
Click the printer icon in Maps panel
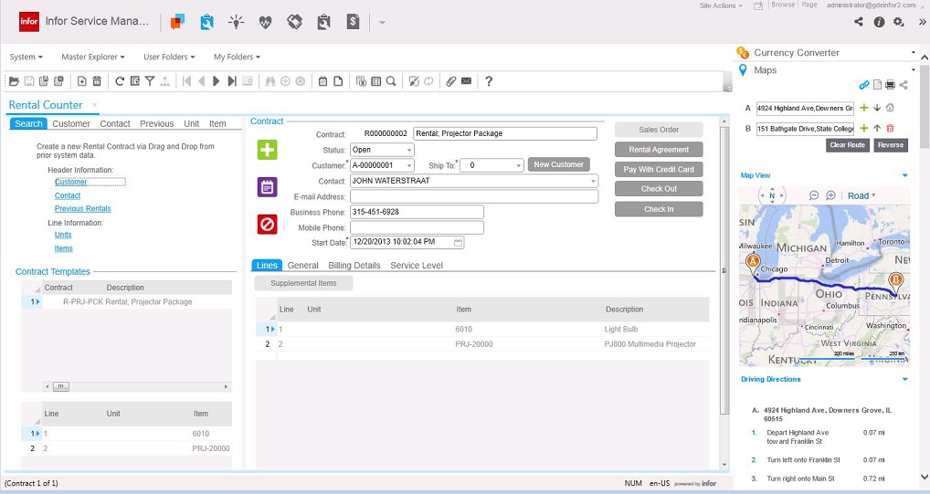click(890, 85)
